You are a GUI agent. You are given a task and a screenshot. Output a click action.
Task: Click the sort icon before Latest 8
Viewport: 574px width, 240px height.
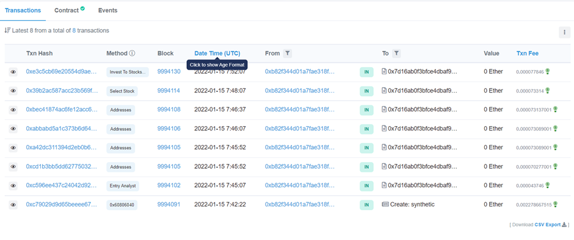tap(7, 30)
